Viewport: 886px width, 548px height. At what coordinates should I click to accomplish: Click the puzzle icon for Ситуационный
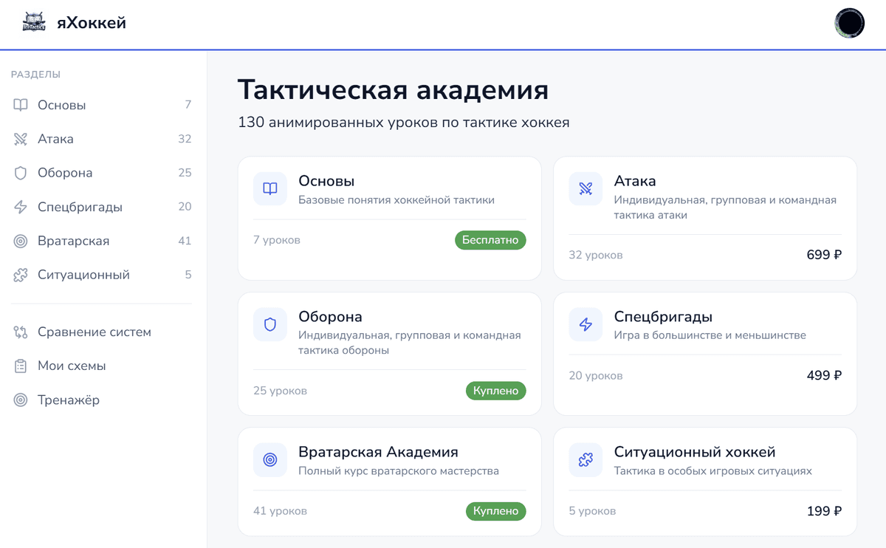coord(21,275)
